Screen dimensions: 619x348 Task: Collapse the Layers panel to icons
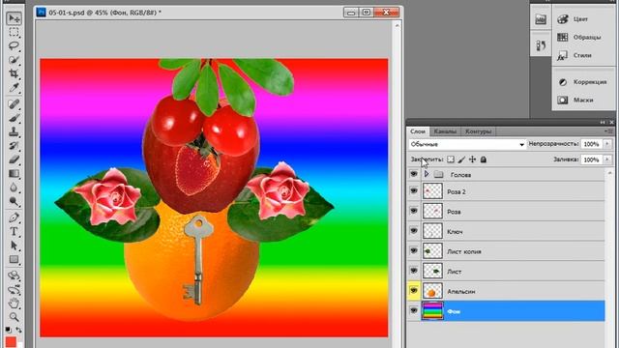click(x=603, y=123)
